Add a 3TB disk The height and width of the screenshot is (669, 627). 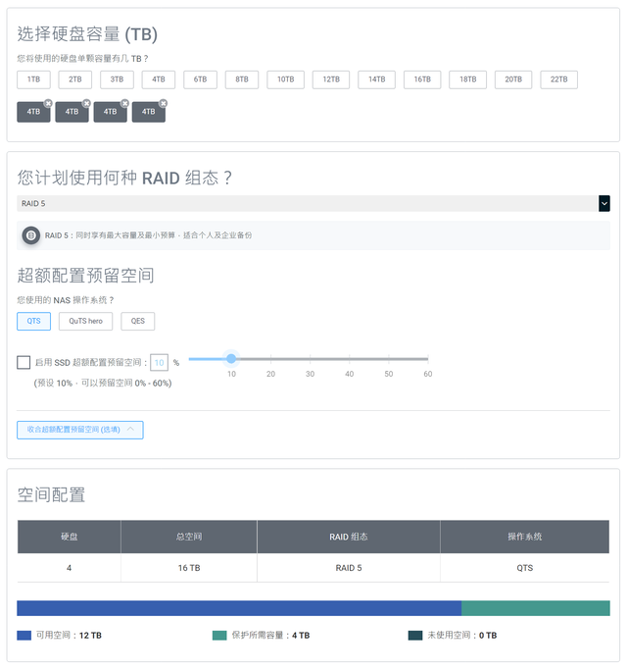point(117,79)
